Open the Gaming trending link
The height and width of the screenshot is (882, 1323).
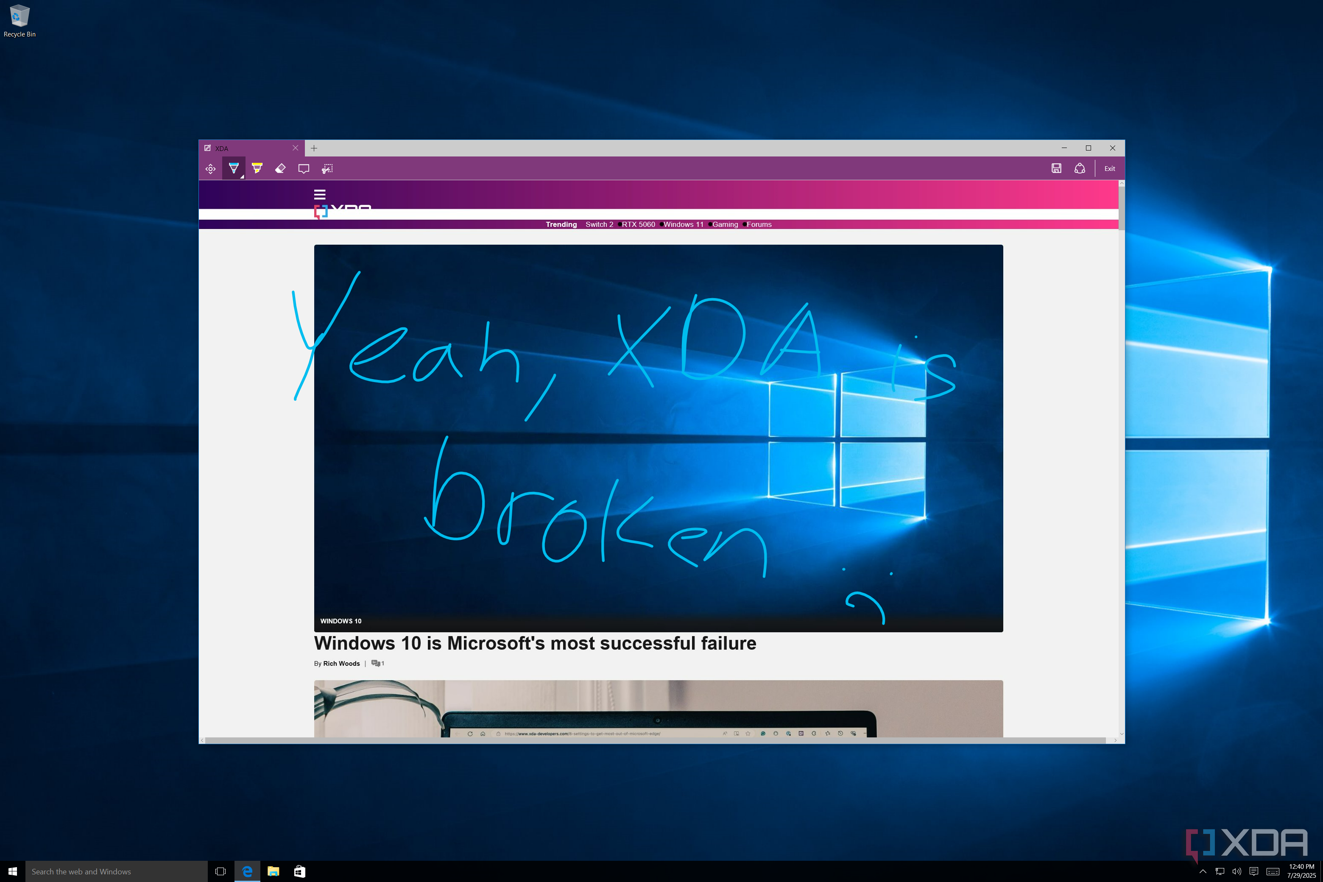pos(725,224)
